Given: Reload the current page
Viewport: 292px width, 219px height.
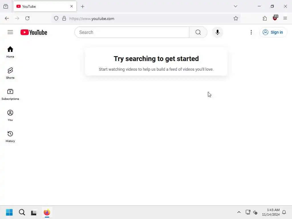Looking at the screenshot, I should point(27,18).
